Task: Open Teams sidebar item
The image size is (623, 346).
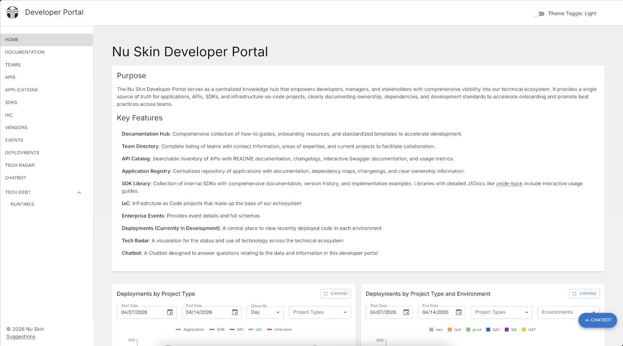Action: tap(46, 64)
